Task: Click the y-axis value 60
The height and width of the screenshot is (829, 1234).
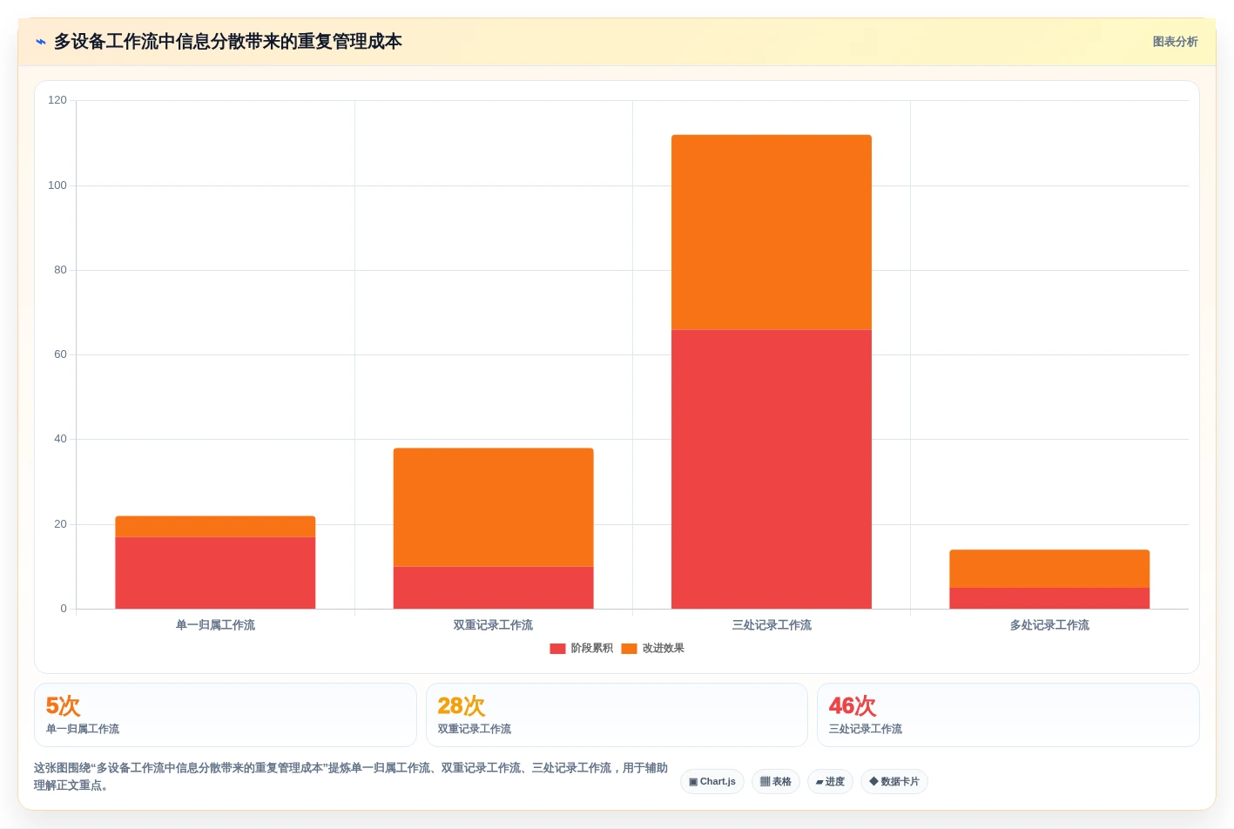Action: point(60,354)
